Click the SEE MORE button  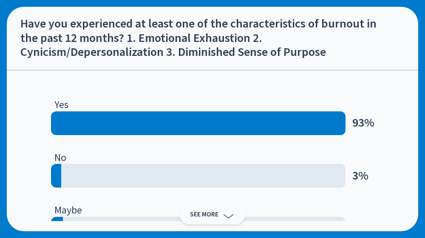(204, 215)
